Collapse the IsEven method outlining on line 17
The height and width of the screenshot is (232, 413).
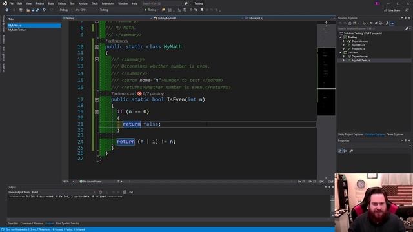click(x=97, y=100)
